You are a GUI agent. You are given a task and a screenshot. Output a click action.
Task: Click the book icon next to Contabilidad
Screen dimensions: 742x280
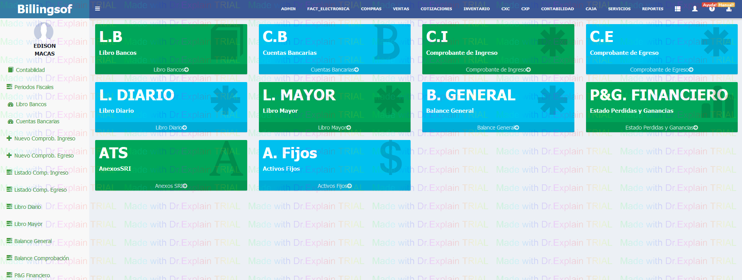point(11,70)
